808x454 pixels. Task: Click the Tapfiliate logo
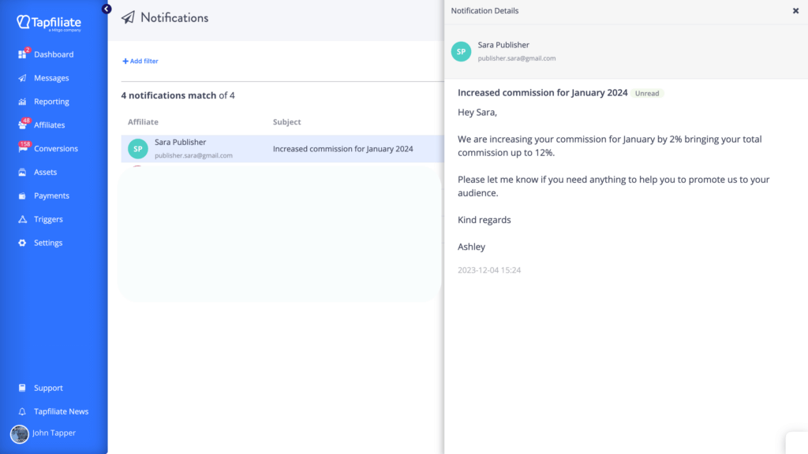[x=49, y=23]
